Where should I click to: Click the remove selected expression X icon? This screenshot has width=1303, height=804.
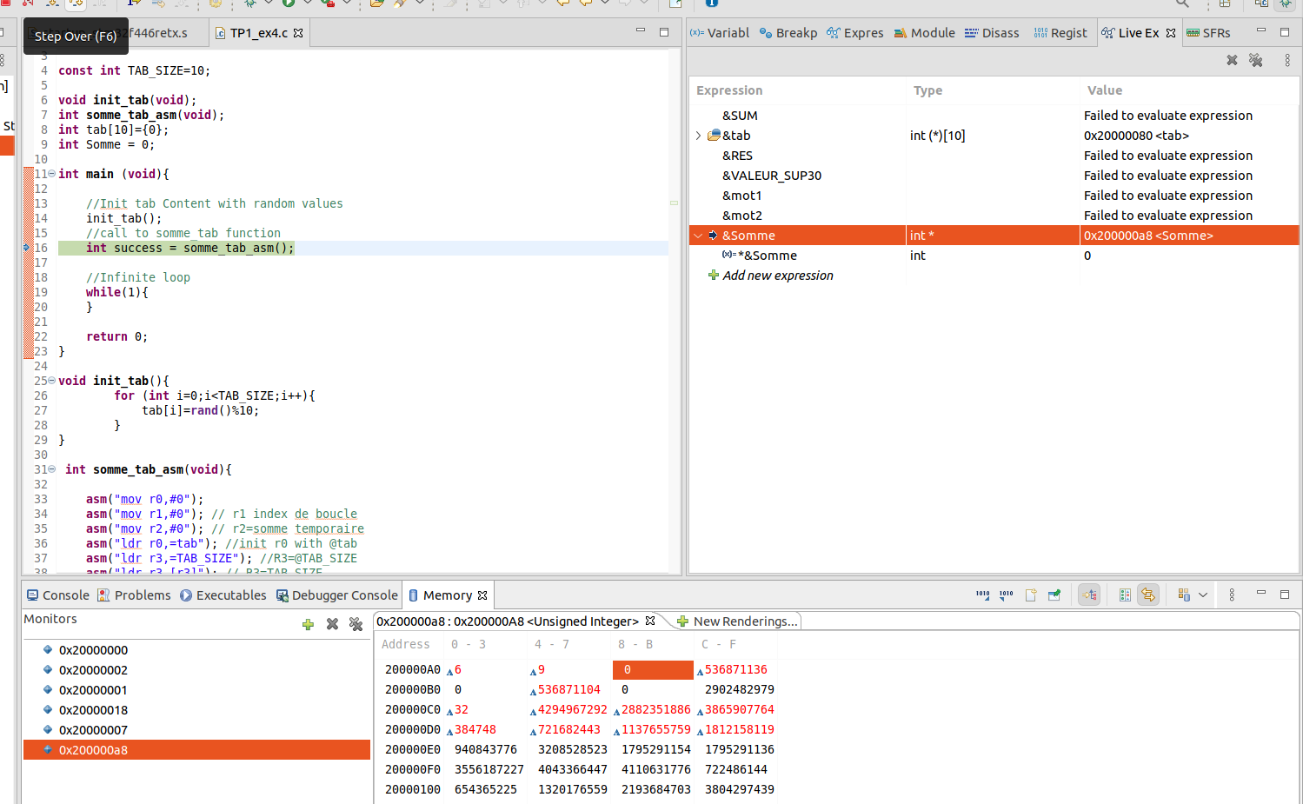(x=1232, y=60)
